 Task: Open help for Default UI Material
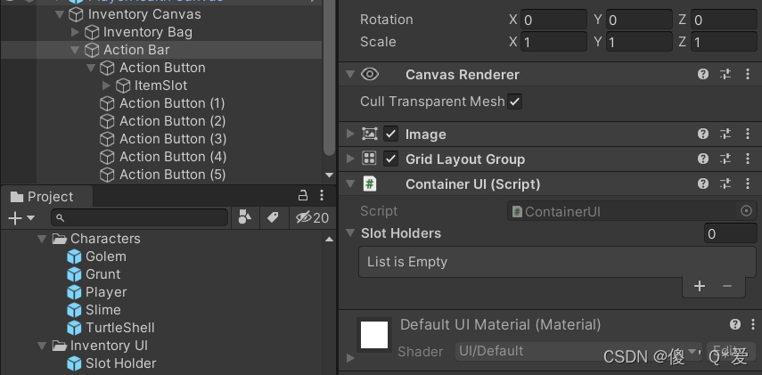point(735,324)
